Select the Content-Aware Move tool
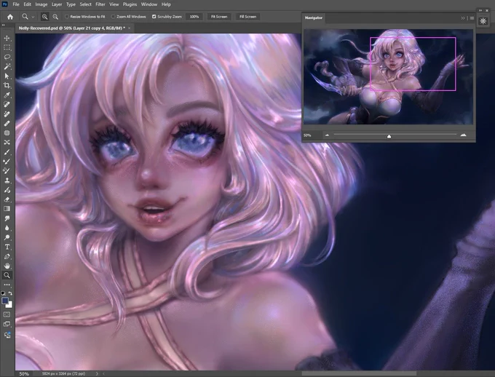Viewport: 495px width, 377px height. [7, 143]
